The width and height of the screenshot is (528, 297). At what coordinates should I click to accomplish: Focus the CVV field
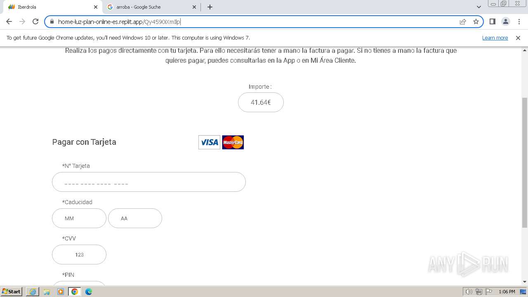(x=79, y=255)
